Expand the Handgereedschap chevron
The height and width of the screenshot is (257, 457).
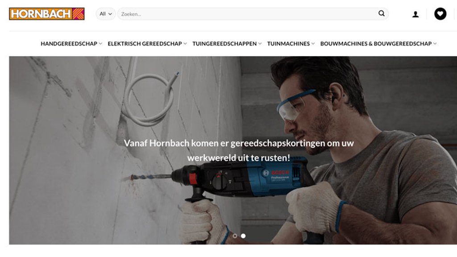click(100, 44)
